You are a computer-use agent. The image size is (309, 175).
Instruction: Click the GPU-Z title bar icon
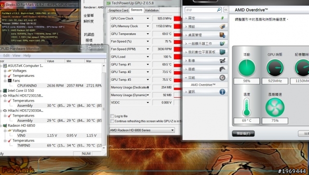tap(108, 3)
